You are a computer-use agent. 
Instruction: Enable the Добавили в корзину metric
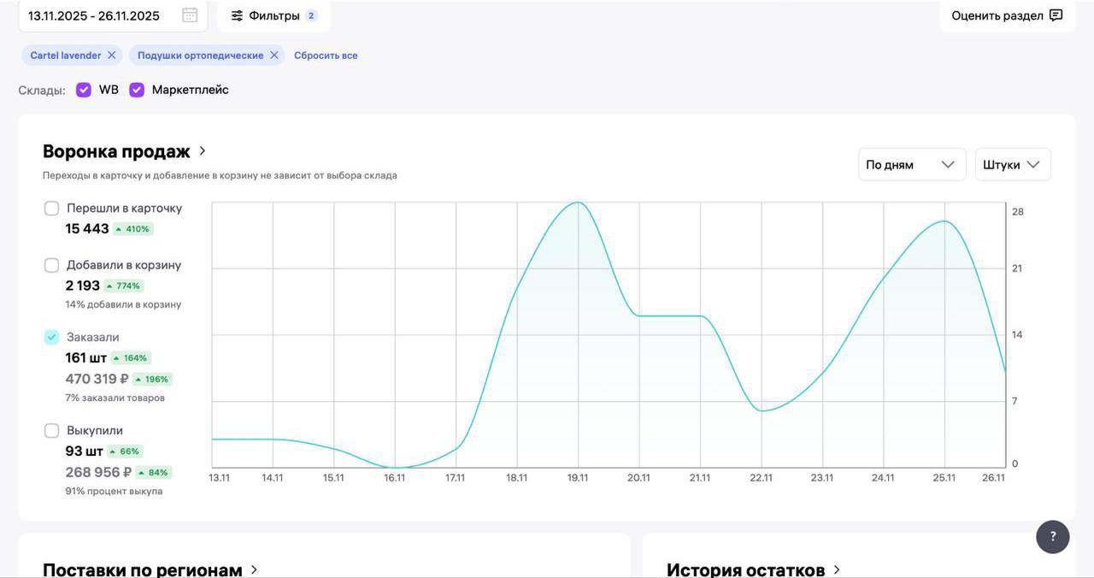pyautogui.click(x=52, y=265)
